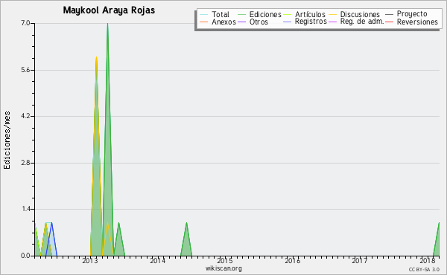Click the green peak in mid-2014
The width and height of the screenshot is (447, 275).
click(186, 223)
